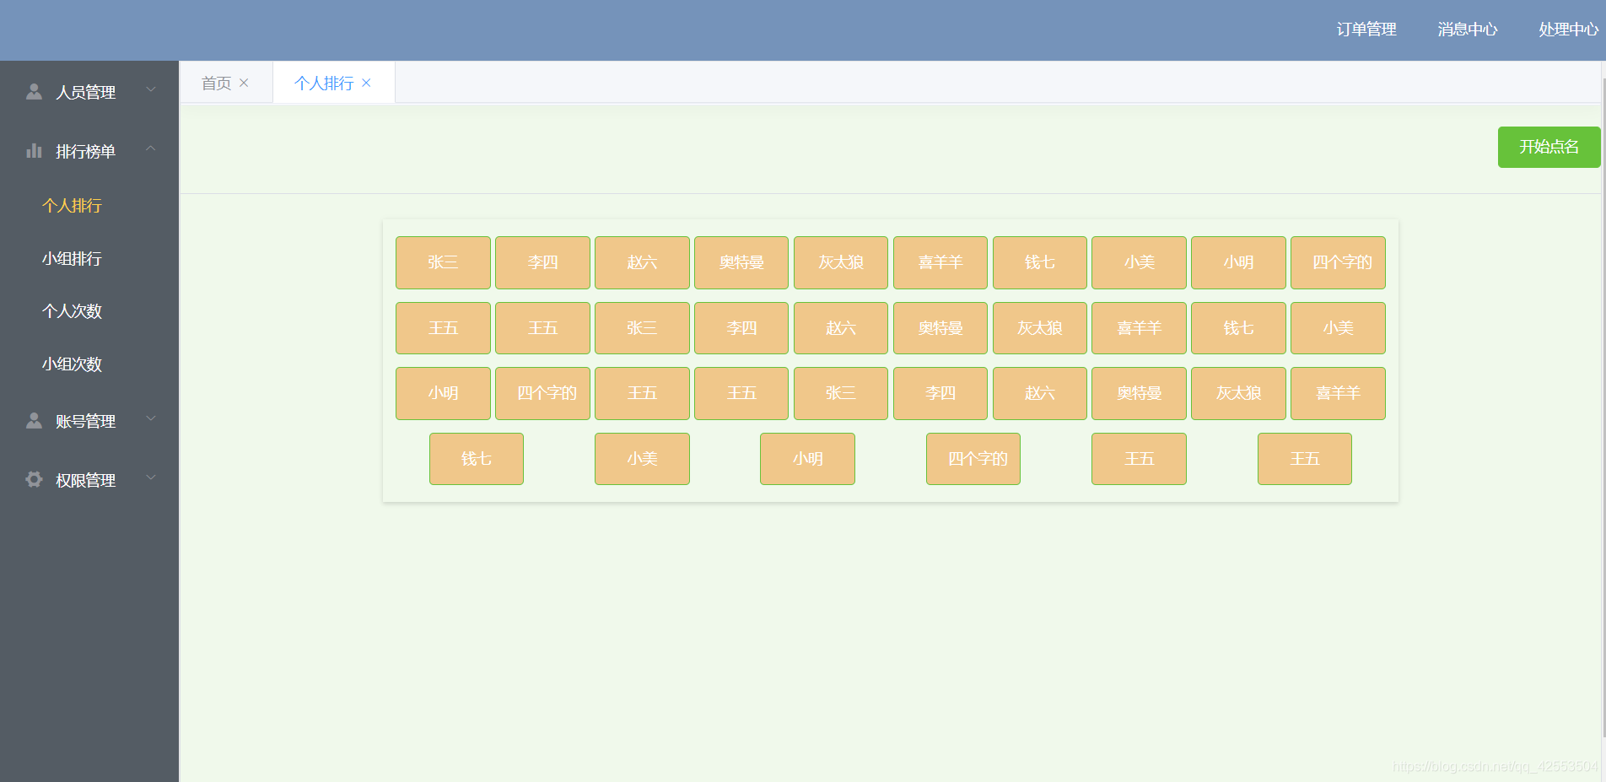Open 消息中心 in the top bar
This screenshot has width=1606, height=782.
(x=1468, y=30)
